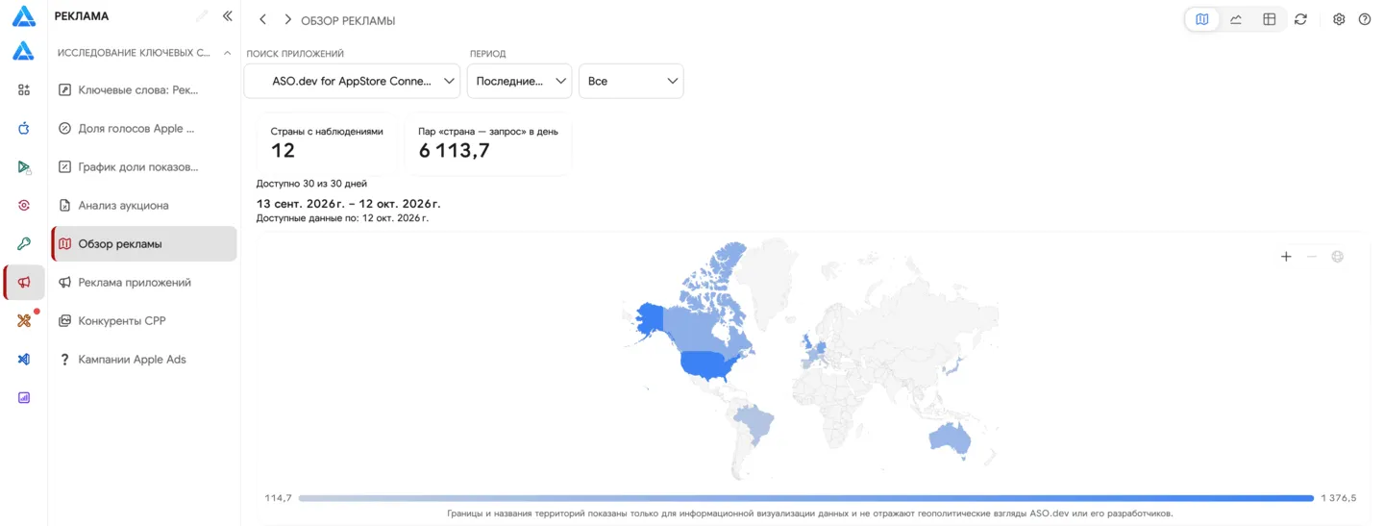Go back with the left arrow
1384x526 pixels.
coord(262,19)
